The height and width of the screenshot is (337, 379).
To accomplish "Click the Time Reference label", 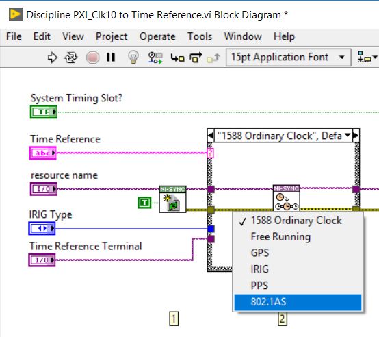I will (65, 139).
